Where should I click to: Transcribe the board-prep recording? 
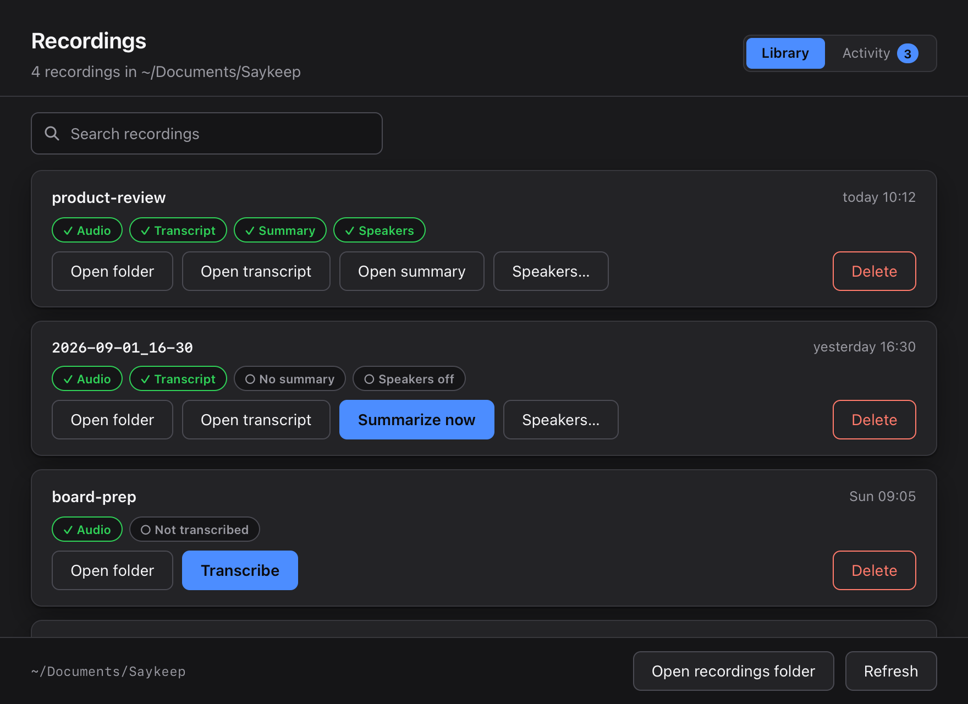240,570
